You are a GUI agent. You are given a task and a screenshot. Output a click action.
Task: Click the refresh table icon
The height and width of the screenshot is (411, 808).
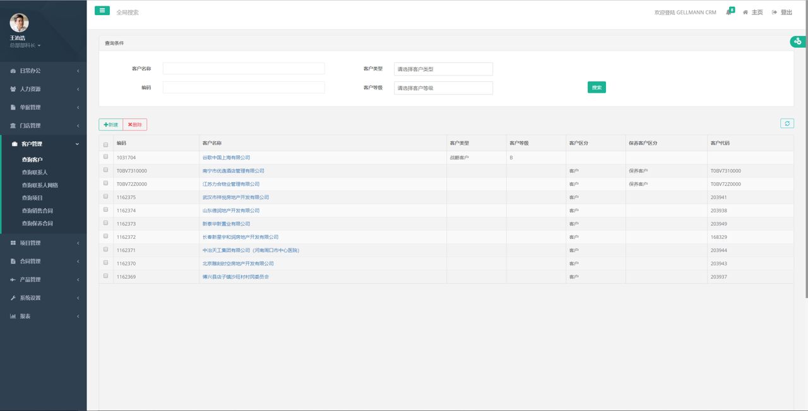(x=787, y=124)
